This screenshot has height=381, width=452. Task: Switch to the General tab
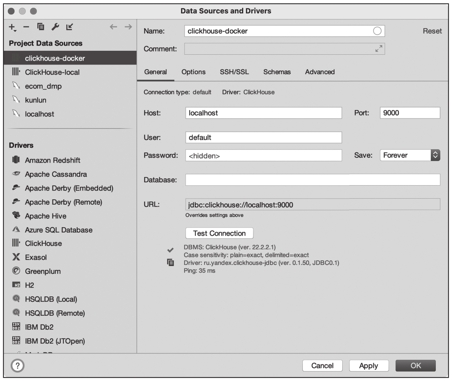point(155,72)
